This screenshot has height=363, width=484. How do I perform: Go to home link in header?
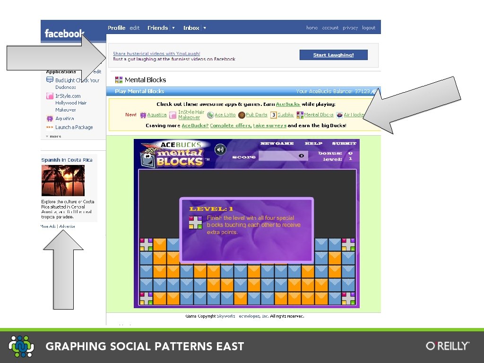[312, 28]
